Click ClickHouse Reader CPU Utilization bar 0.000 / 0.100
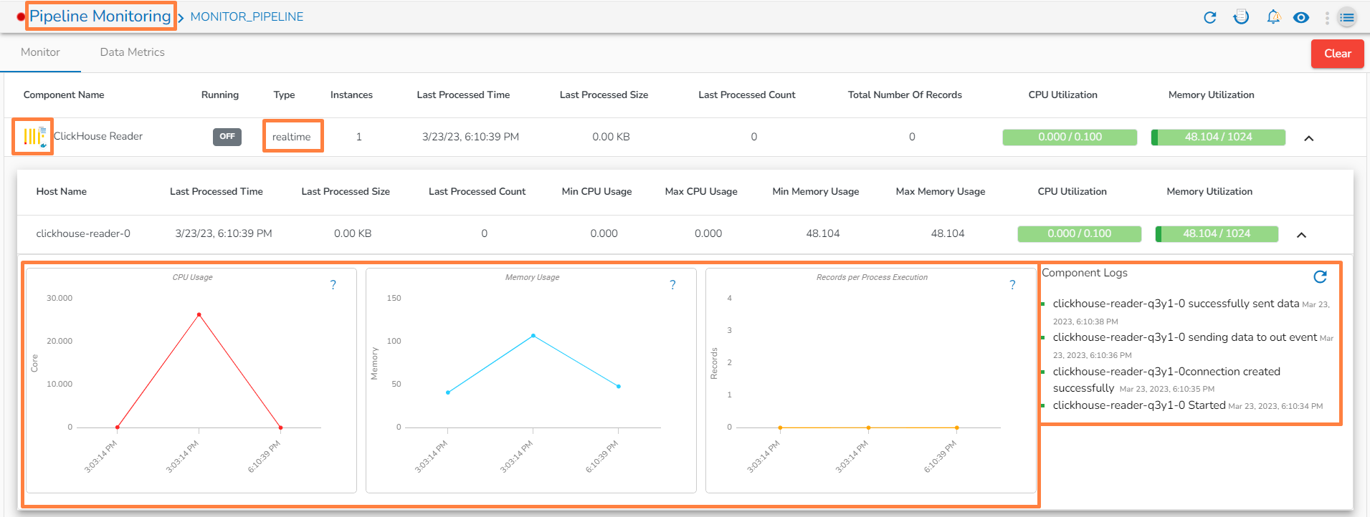 tap(1070, 137)
